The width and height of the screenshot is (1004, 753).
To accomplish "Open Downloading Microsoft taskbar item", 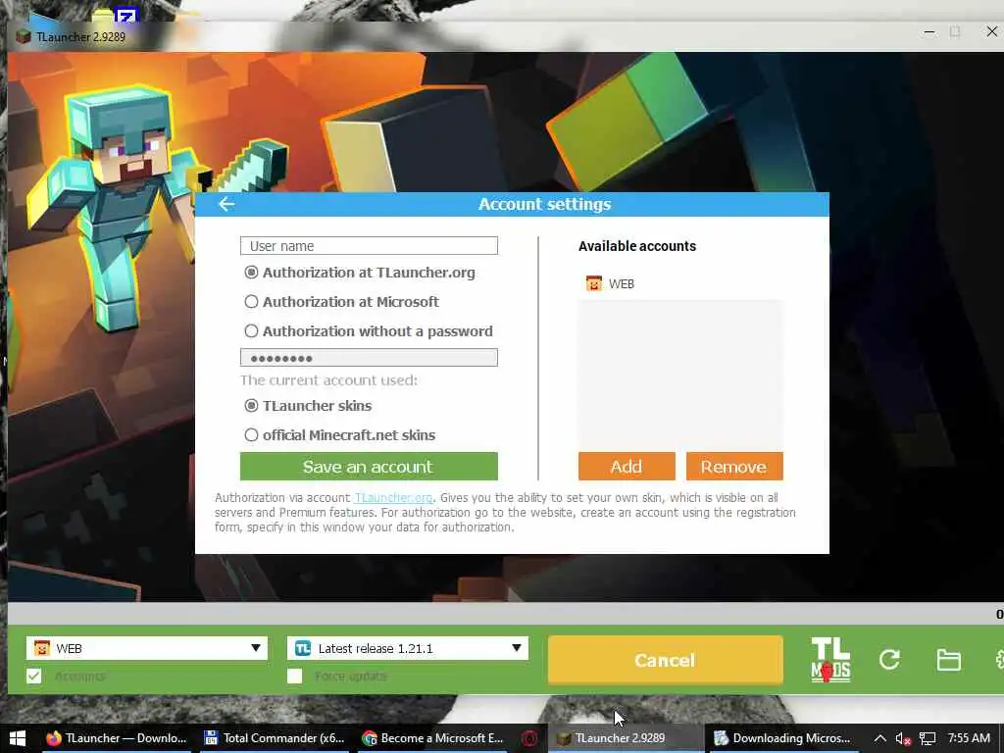I will point(782,738).
